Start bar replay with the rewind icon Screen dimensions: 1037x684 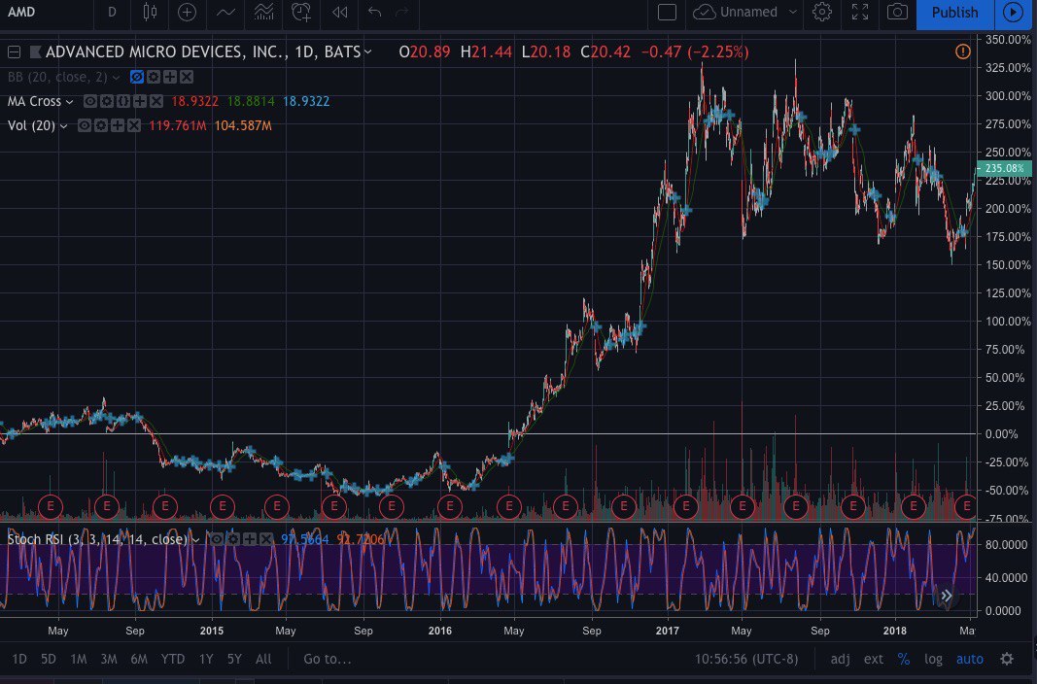(338, 13)
